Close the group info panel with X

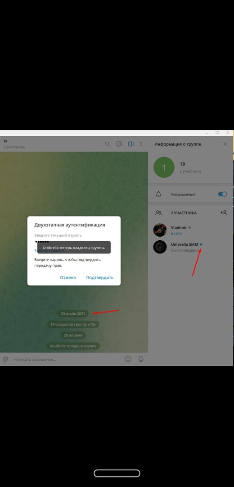(x=225, y=144)
